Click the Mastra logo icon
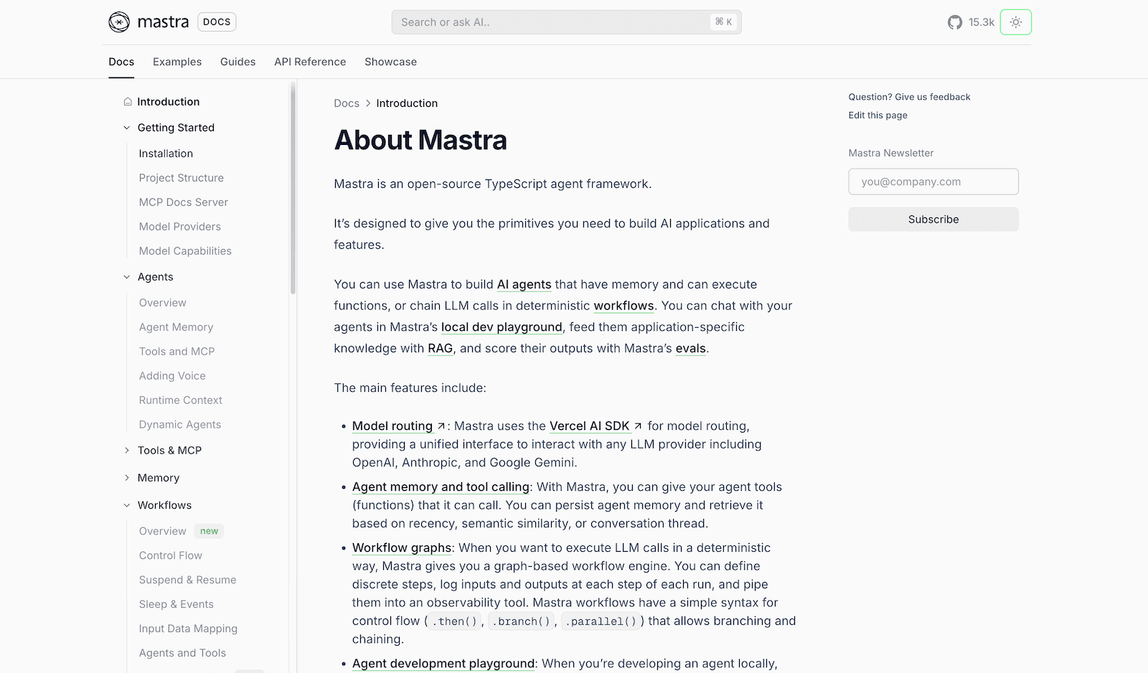 tap(119, 22)
